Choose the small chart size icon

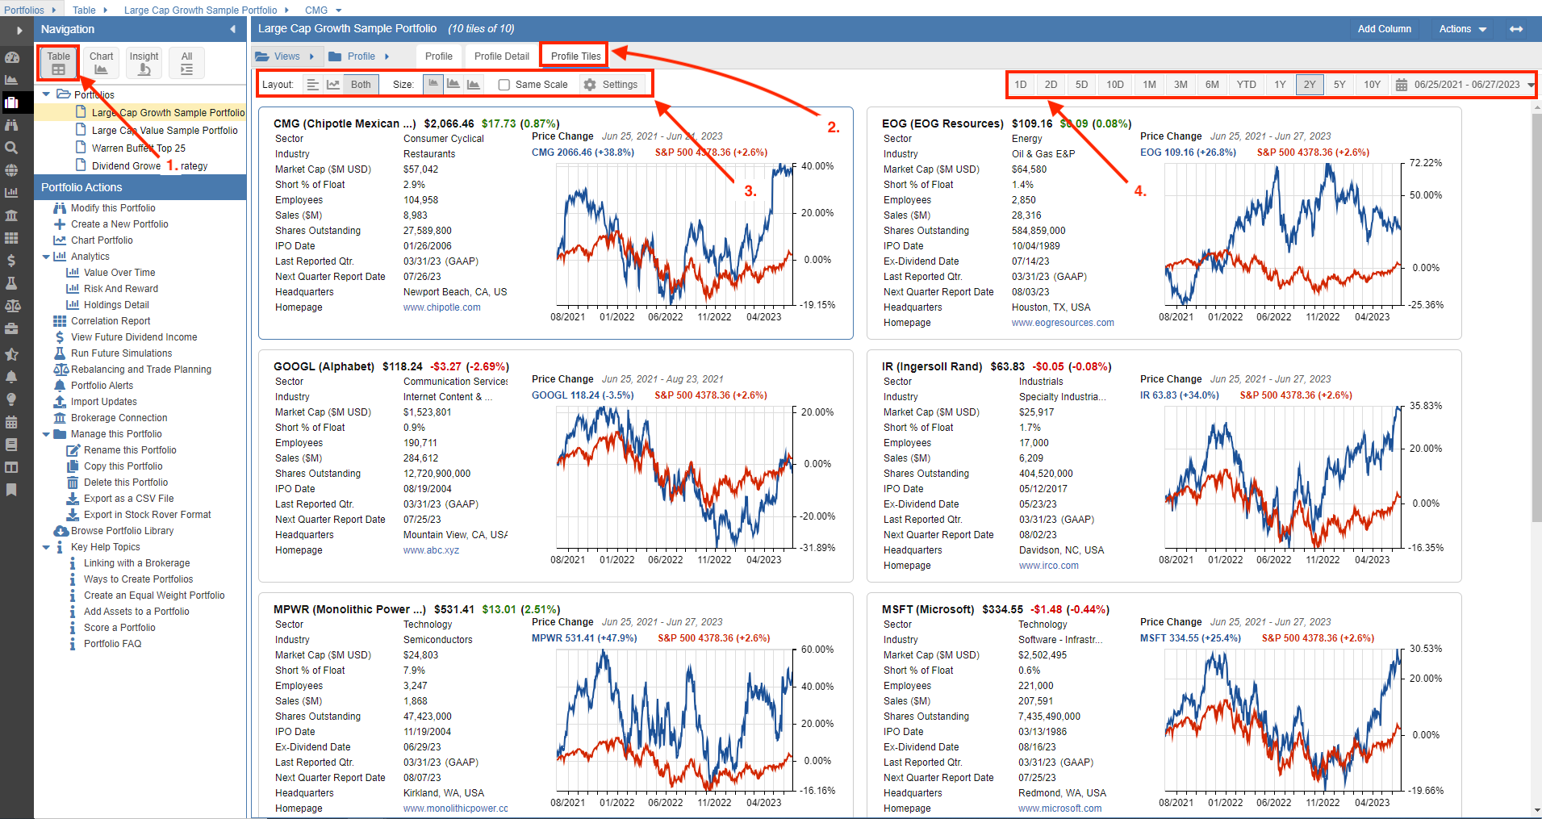433,84
